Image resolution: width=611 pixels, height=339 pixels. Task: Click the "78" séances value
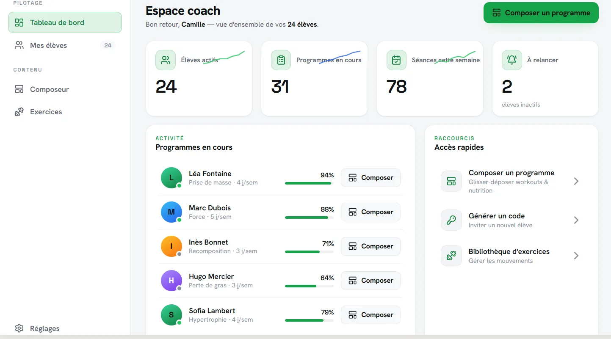pos(397,87)
